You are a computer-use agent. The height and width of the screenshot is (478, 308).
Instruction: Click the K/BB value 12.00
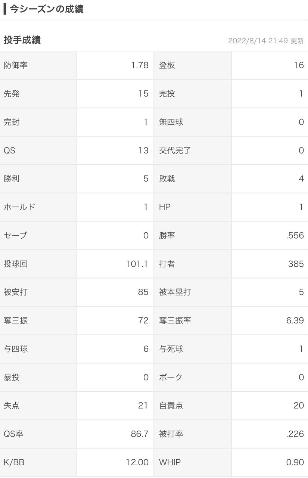[137, 463]
